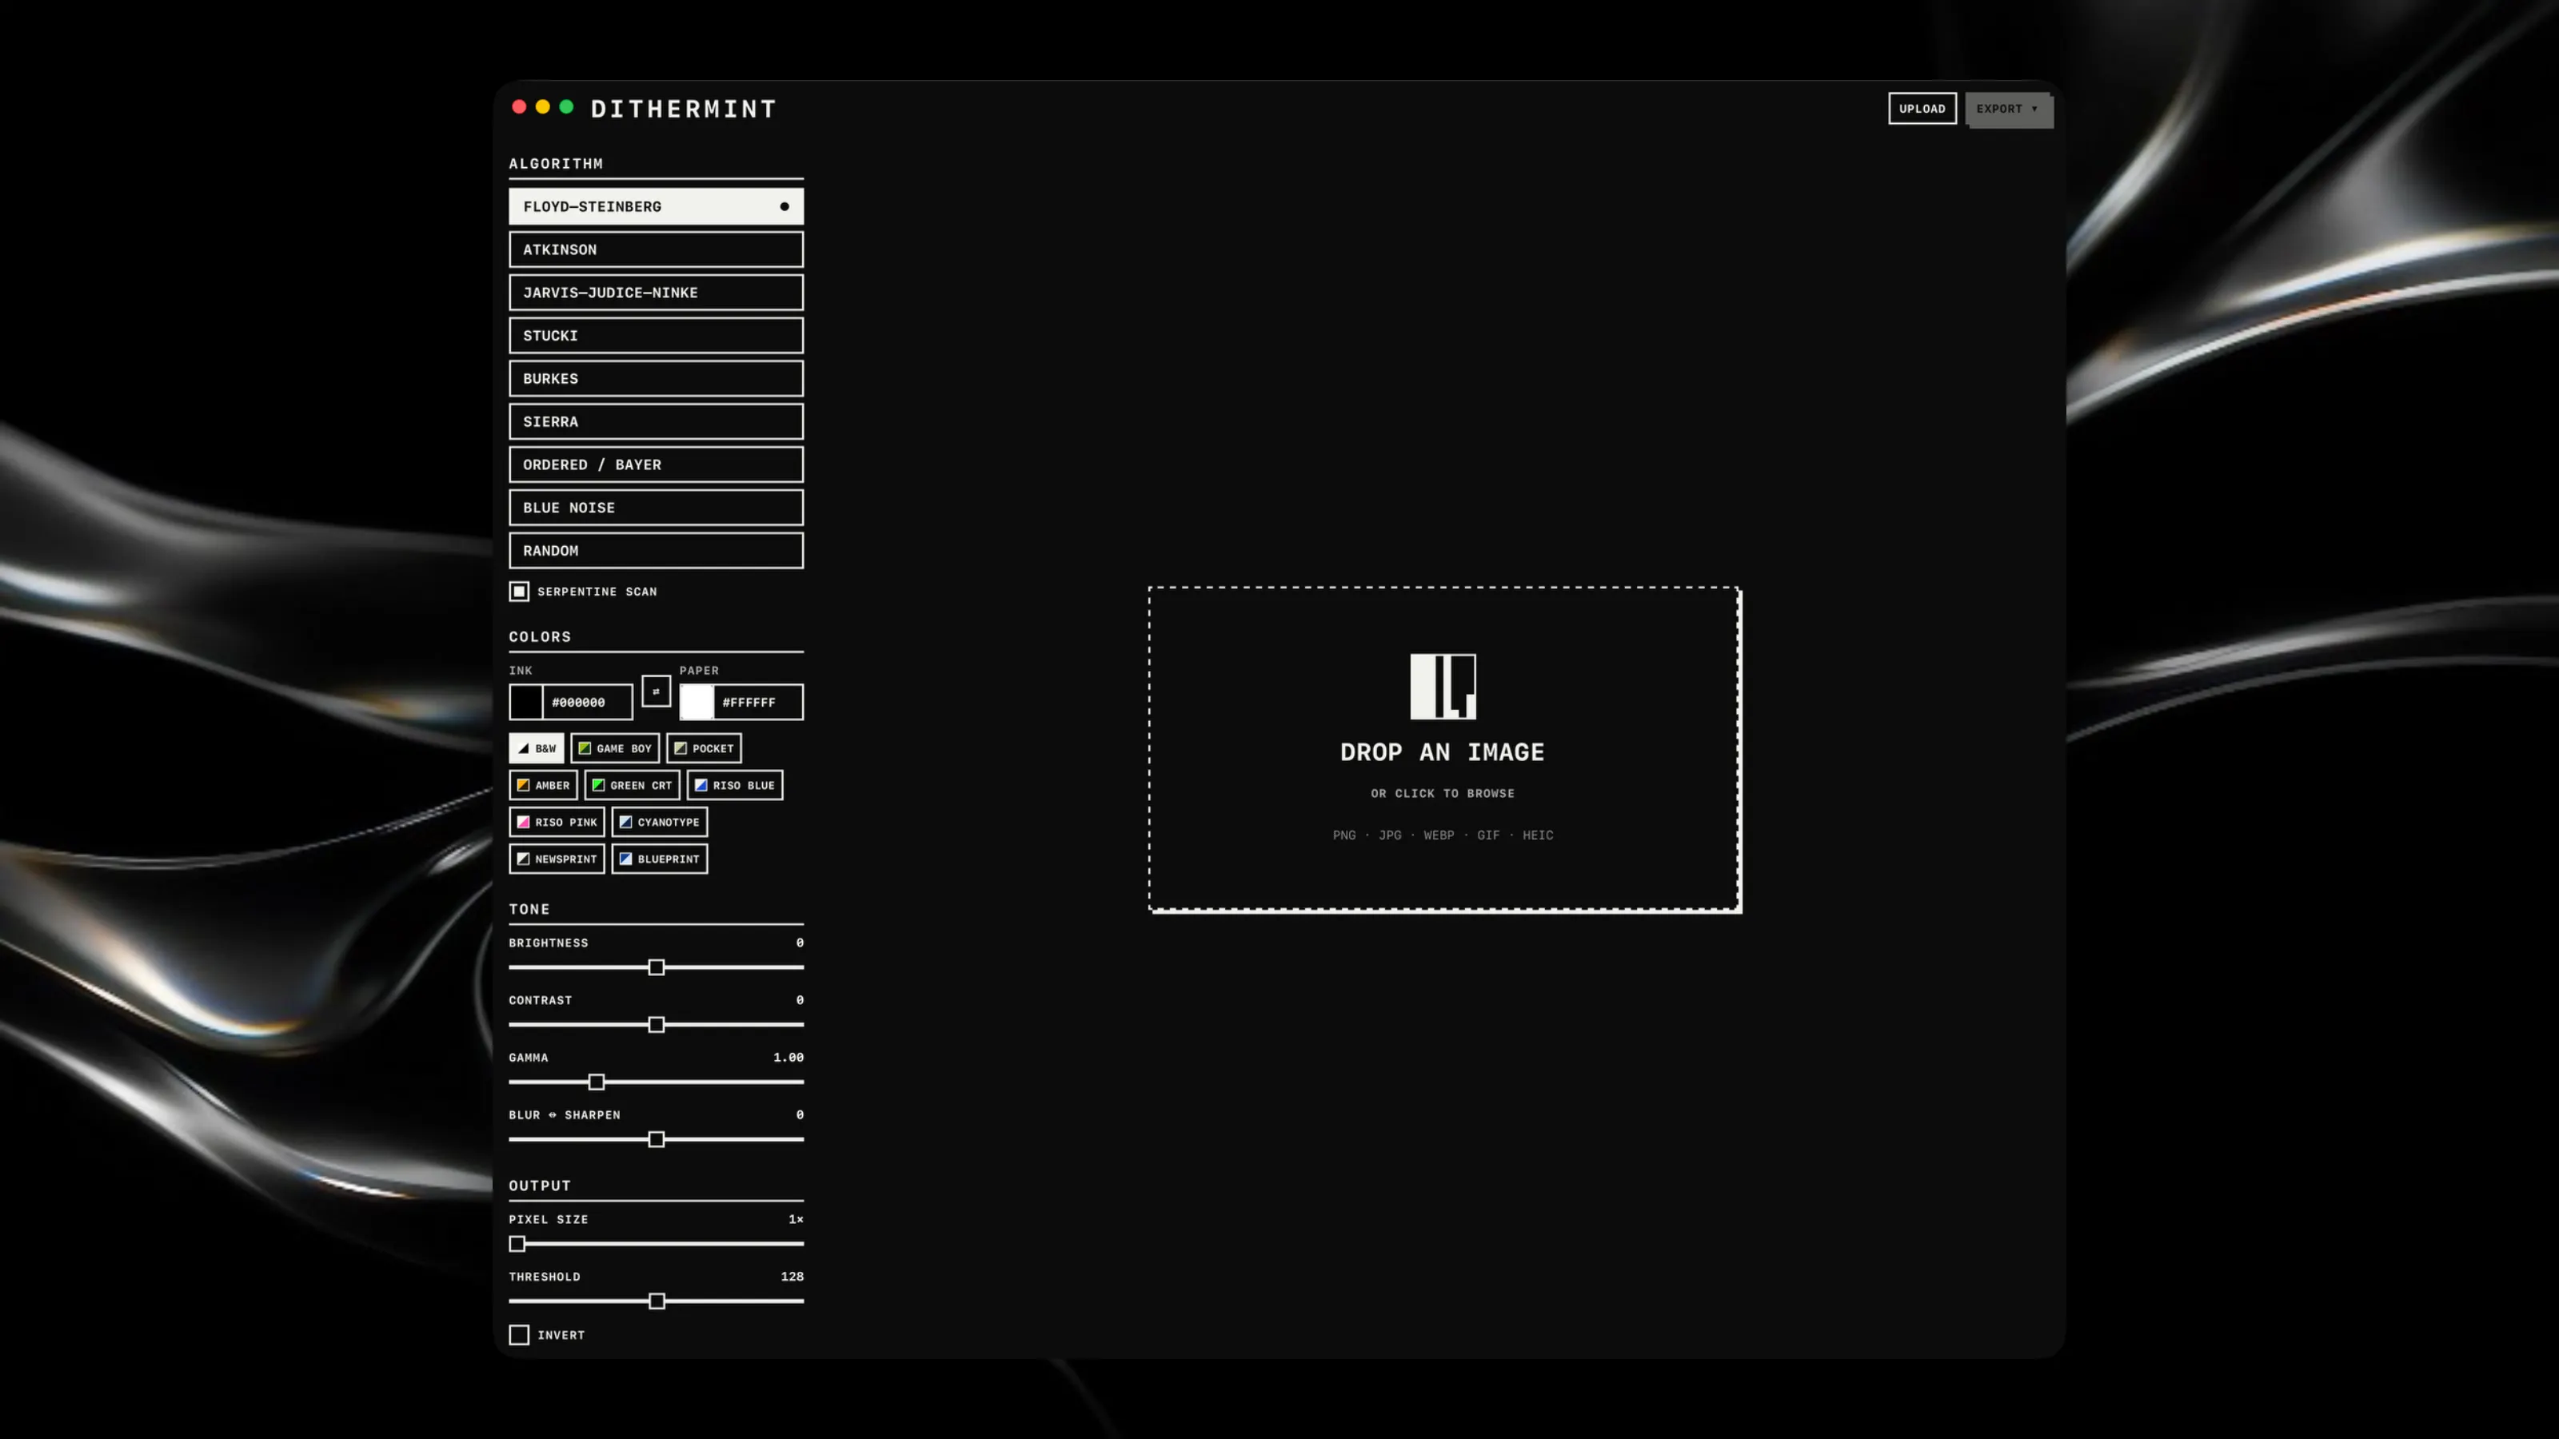Enable the Invert checkbox

coord(520,1333)
